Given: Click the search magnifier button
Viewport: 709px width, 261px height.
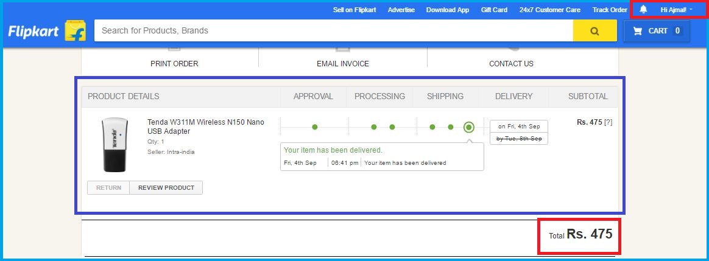Looking at the screenshot, I should [x=594, y=30].
